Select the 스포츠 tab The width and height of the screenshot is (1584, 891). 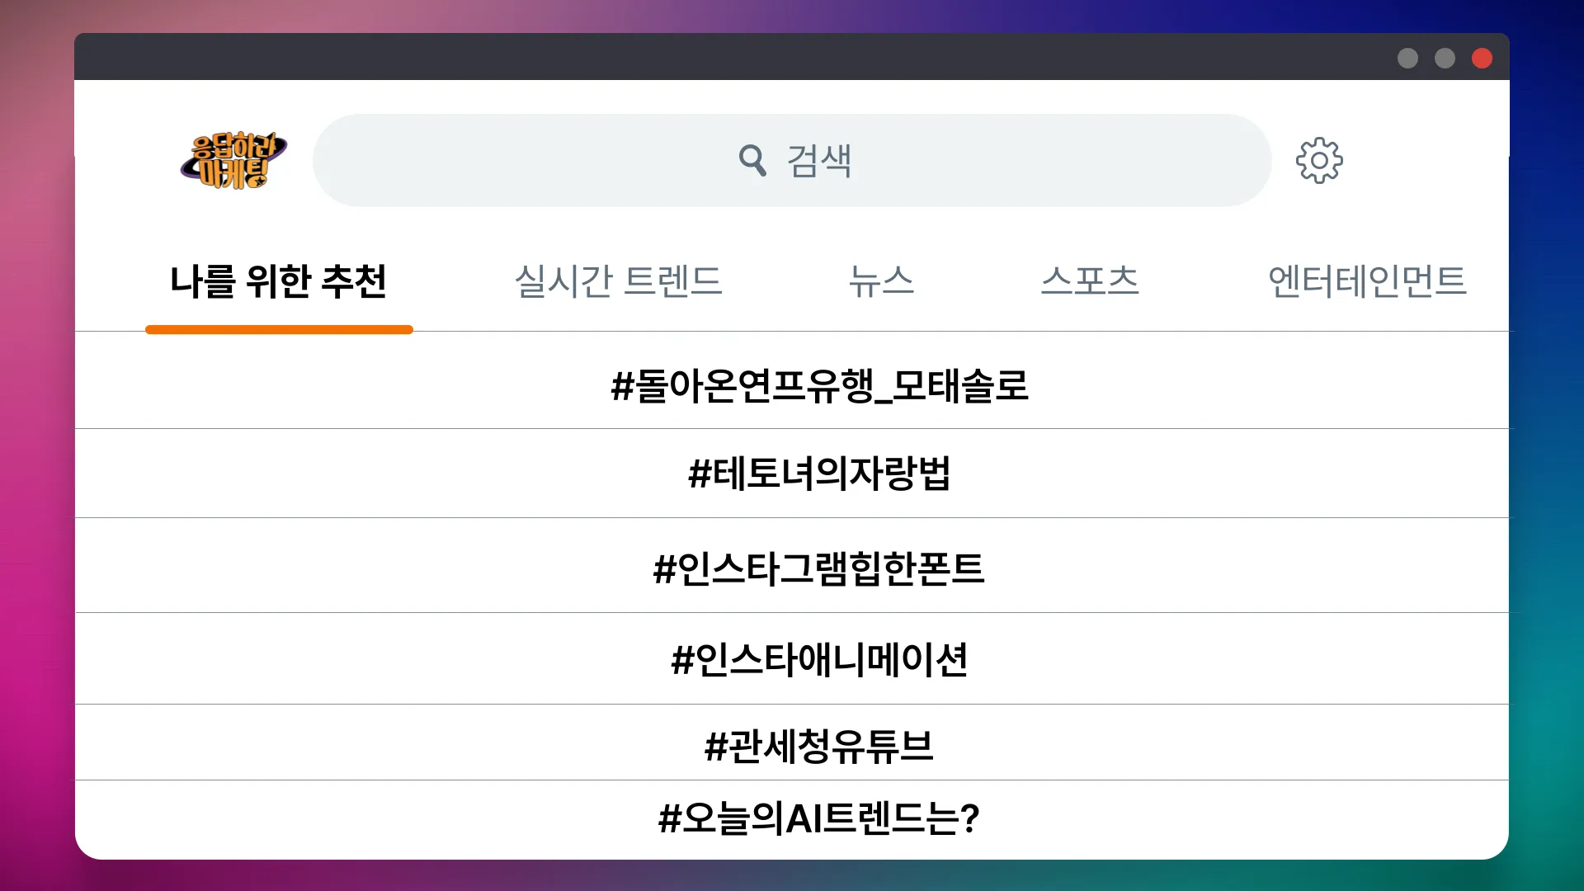[1091, 281]
